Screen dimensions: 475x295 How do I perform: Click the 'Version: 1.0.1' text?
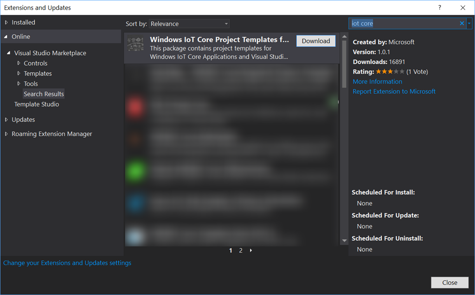(x=372, y=52)
